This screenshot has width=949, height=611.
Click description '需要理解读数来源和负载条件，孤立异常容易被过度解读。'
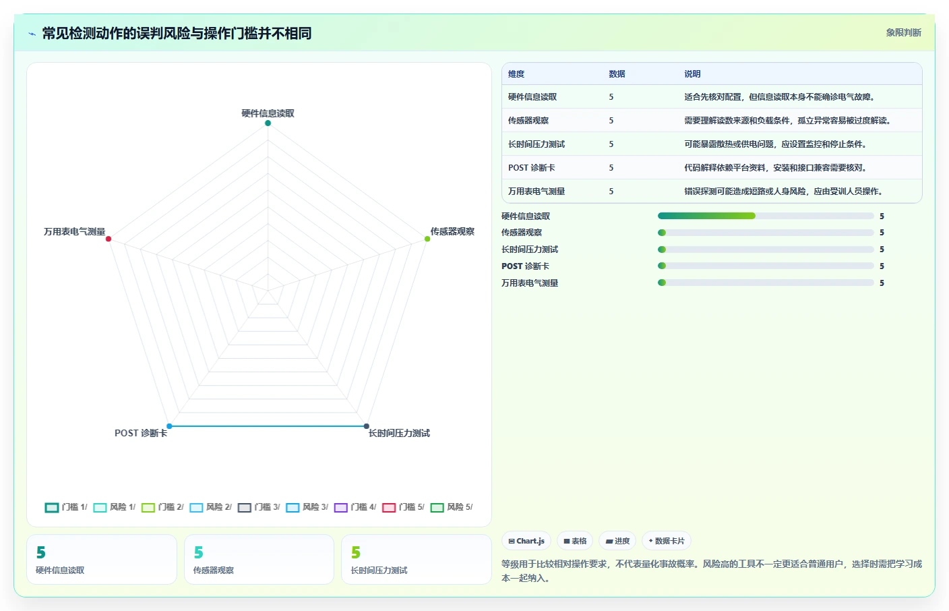click(789, 121)
